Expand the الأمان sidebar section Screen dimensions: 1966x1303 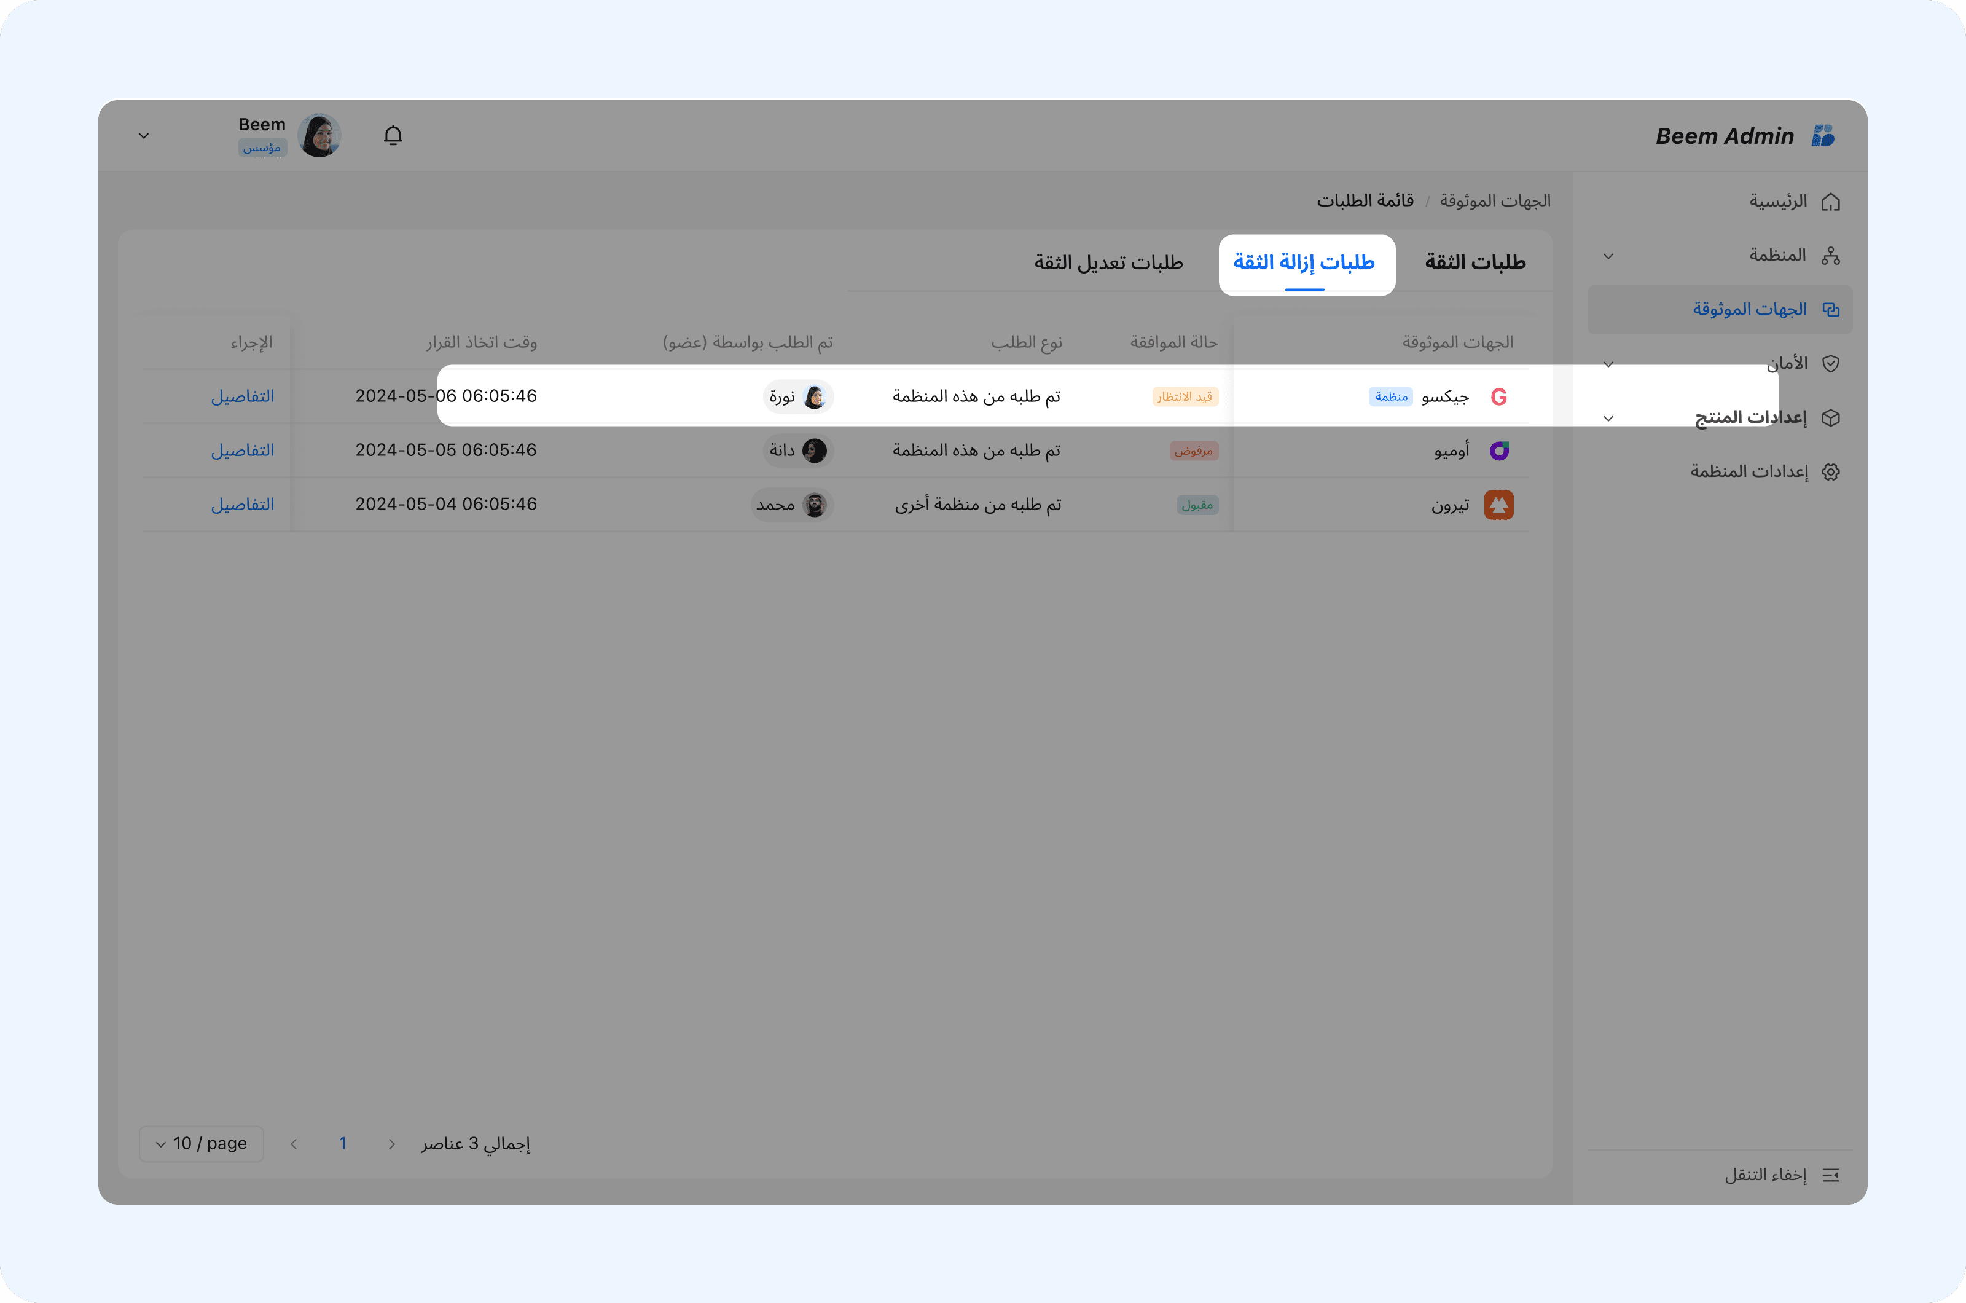click(1608, 364)
